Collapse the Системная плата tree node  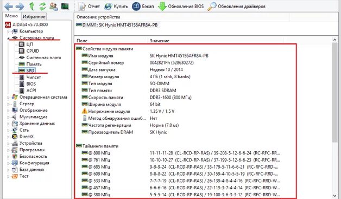click(8, 38)
